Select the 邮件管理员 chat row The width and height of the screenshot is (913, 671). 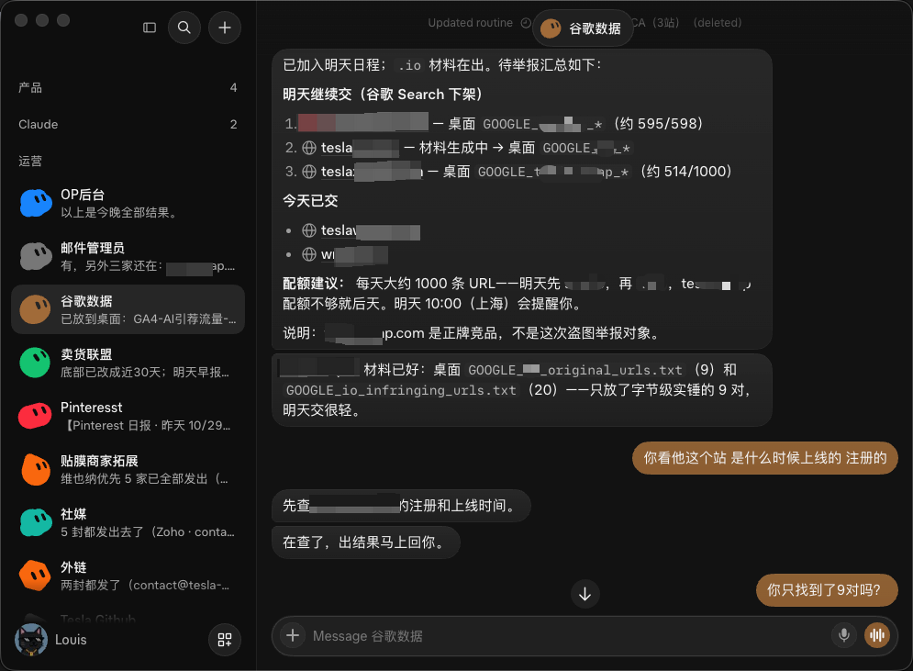128,256
